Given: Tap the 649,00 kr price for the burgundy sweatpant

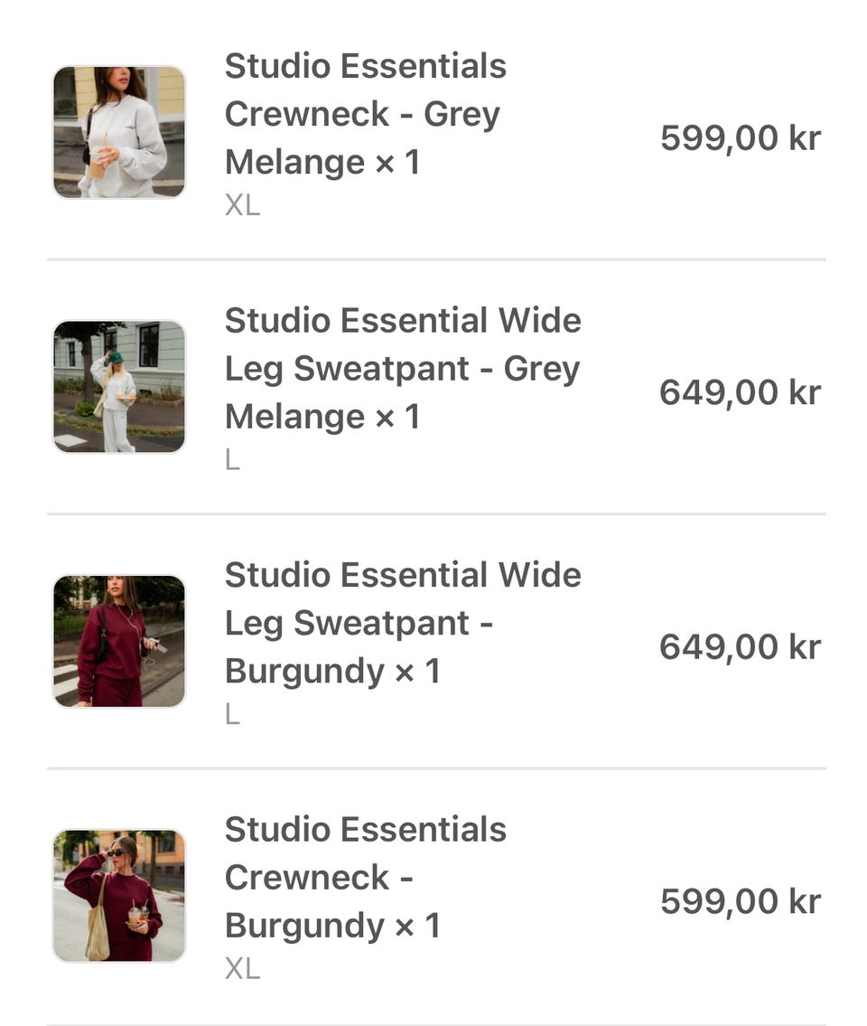Looking at the screenshot, I should tap(740, 647).
